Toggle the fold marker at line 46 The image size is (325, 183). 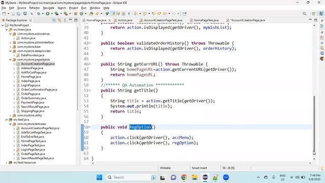(90, 64)
